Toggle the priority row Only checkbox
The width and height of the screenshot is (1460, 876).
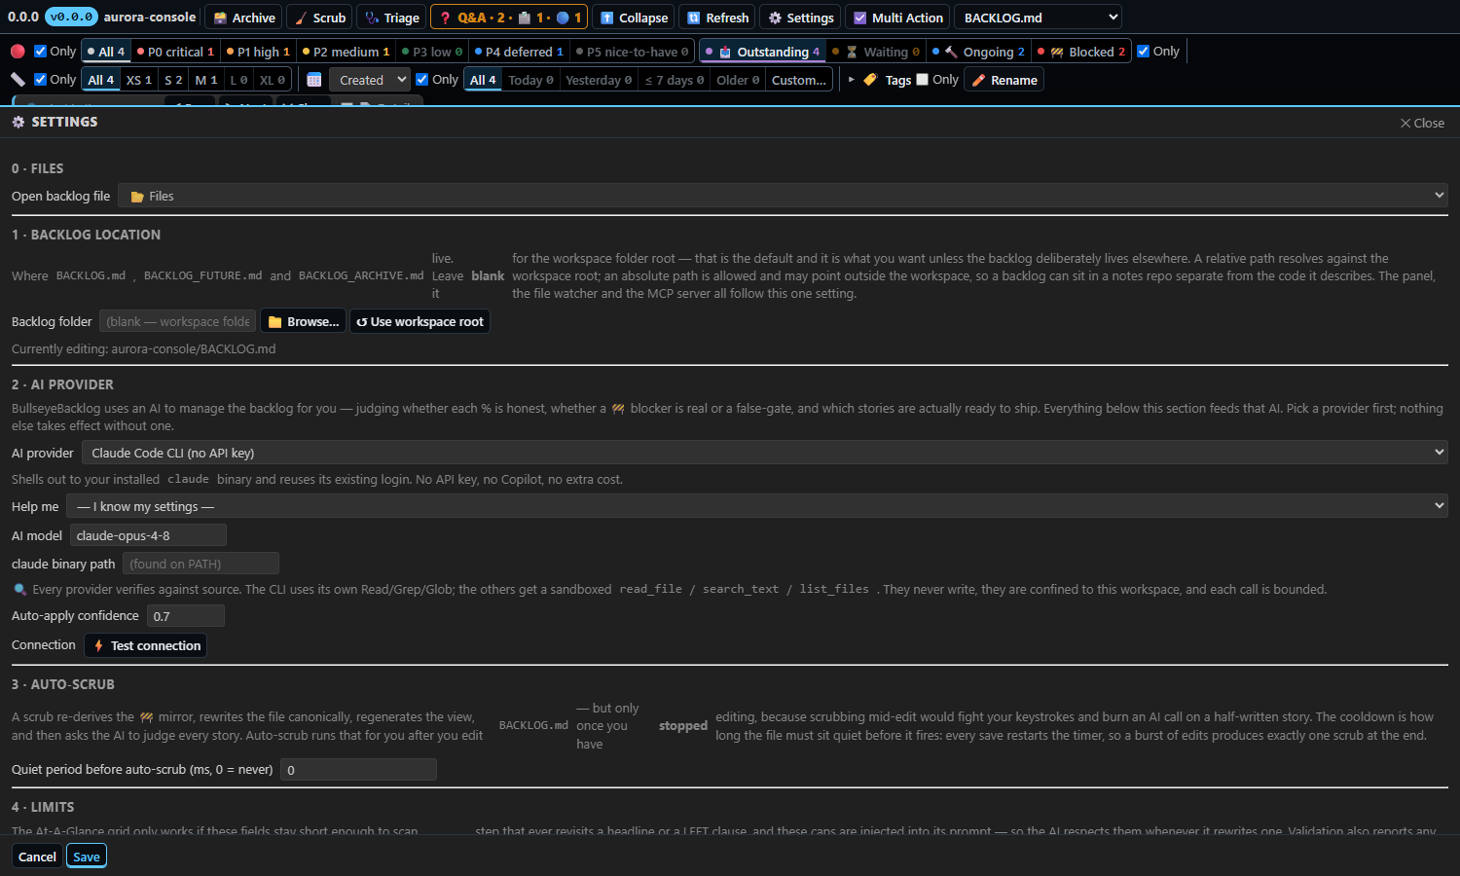coord(40,52)
